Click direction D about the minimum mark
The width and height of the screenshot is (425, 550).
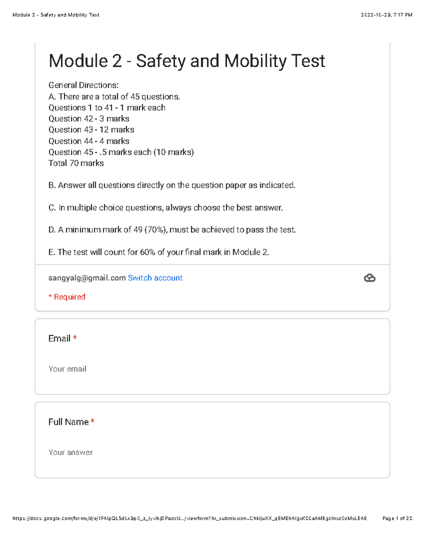(x=172, y=230)
